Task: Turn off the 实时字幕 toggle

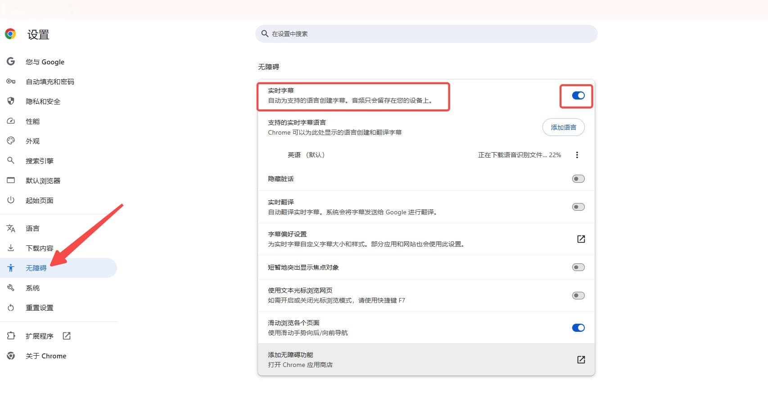Action: tap(578, 95)
